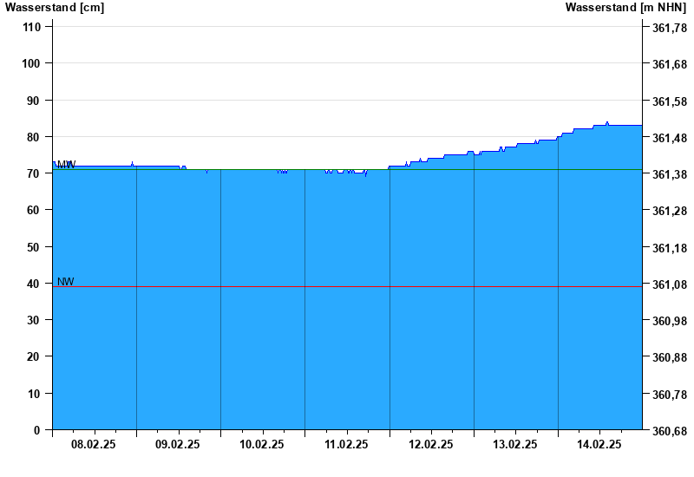
Task: Click the 360,68 value on right axis
Action: [670, 431]
